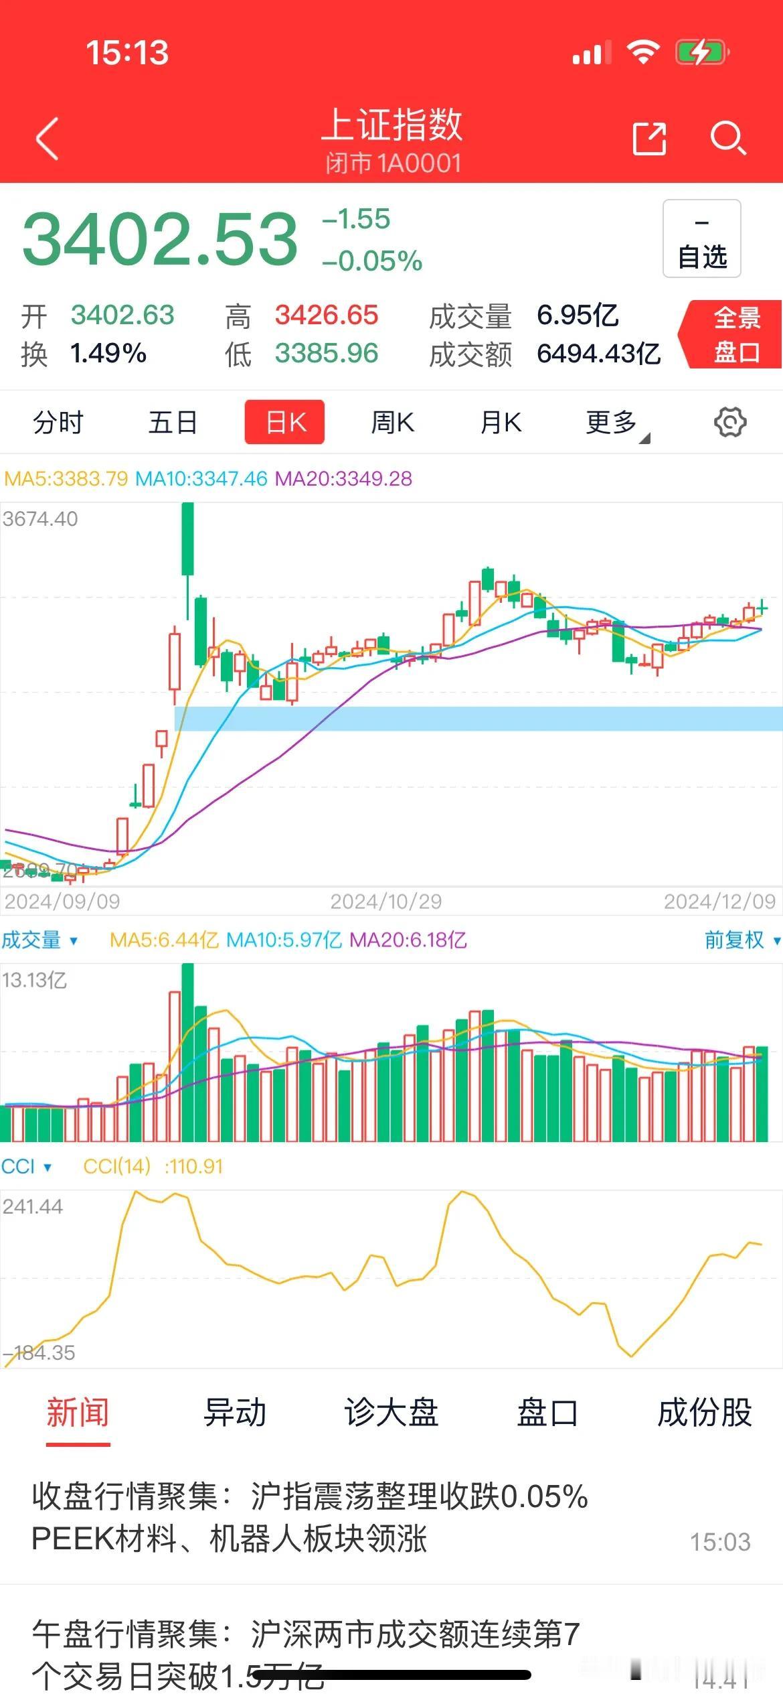The image size is (783, 1696).
Task: Open the 前复权 adjustment dropdown
Action: [x=742, y=940]
